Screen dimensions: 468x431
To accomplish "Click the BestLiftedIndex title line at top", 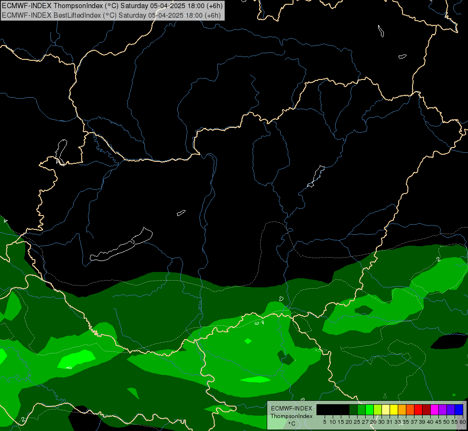I will (111, 15).
